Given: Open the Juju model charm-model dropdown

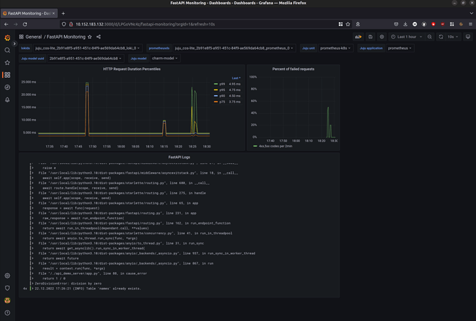Looking at the screenshot, I should [x=165, y=59].
